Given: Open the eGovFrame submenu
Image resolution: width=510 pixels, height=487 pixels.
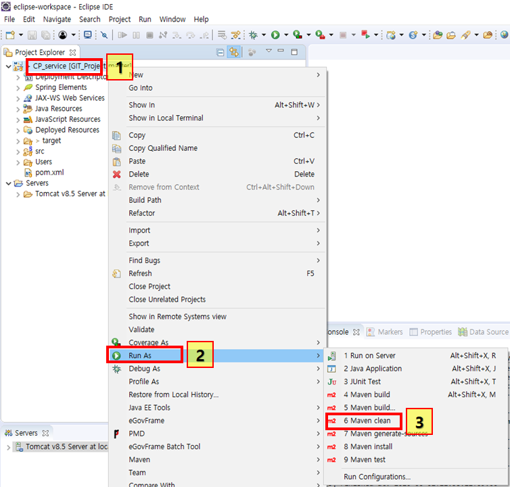Looking at the screenshot, I should 216,421.
